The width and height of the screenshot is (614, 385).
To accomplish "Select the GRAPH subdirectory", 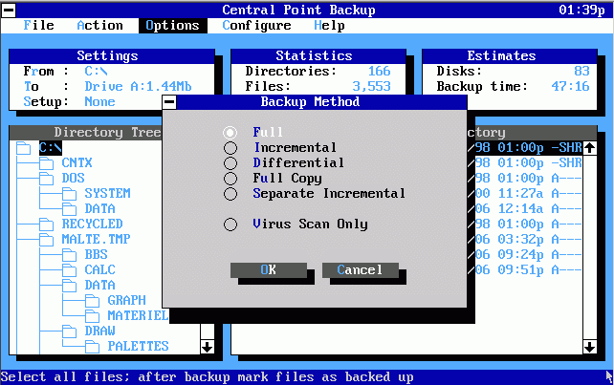I will click(x=127, y=301).
